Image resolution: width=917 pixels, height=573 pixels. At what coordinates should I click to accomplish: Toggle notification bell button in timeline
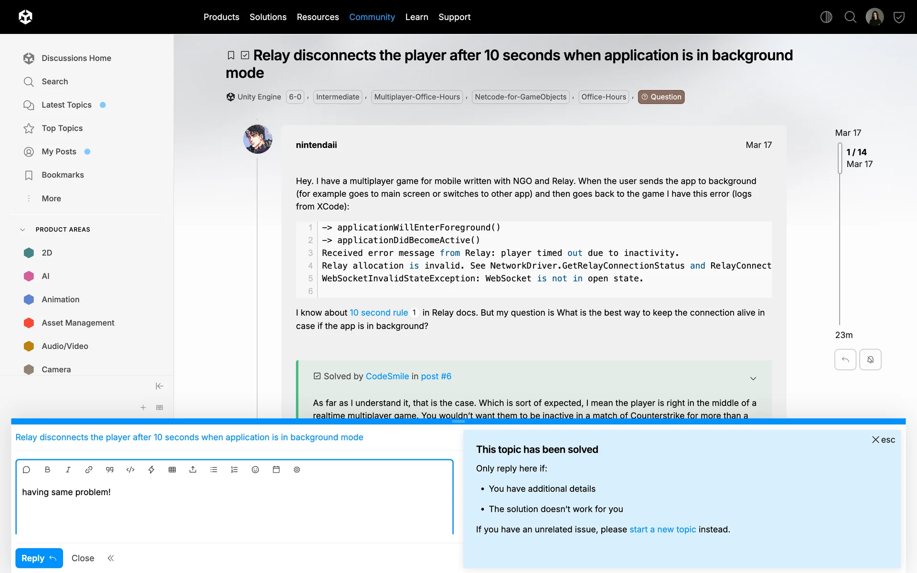tap(870, 360)
